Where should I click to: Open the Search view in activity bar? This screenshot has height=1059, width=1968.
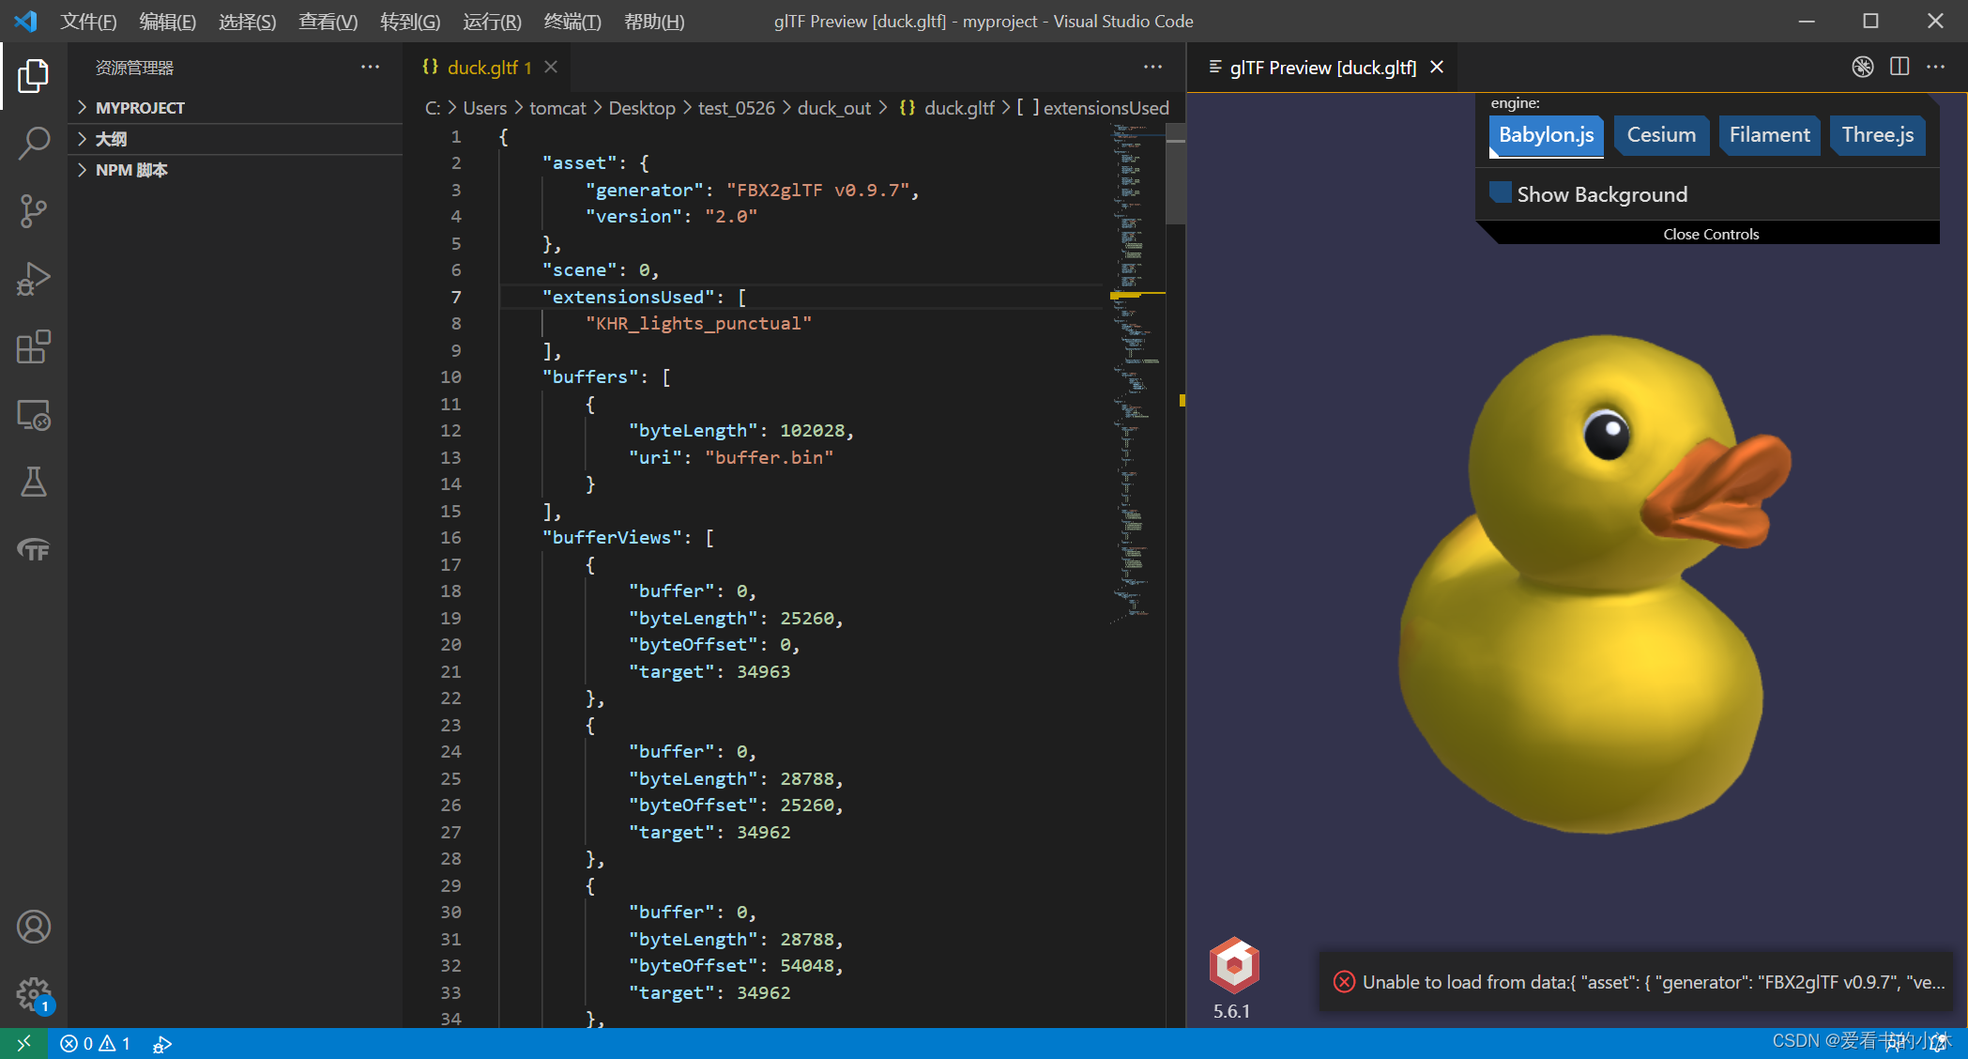coord(34,143)
